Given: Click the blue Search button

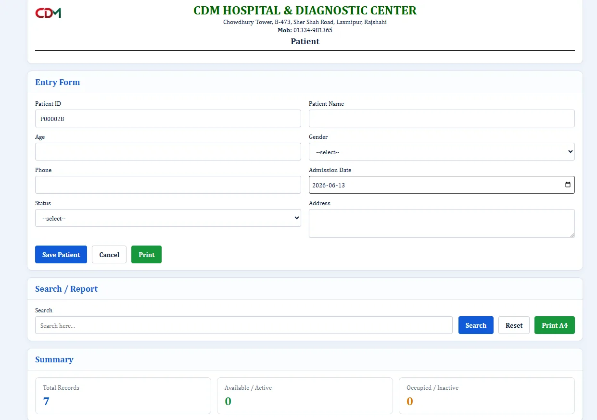Looking at the screenshot, I should pos(476,325).
